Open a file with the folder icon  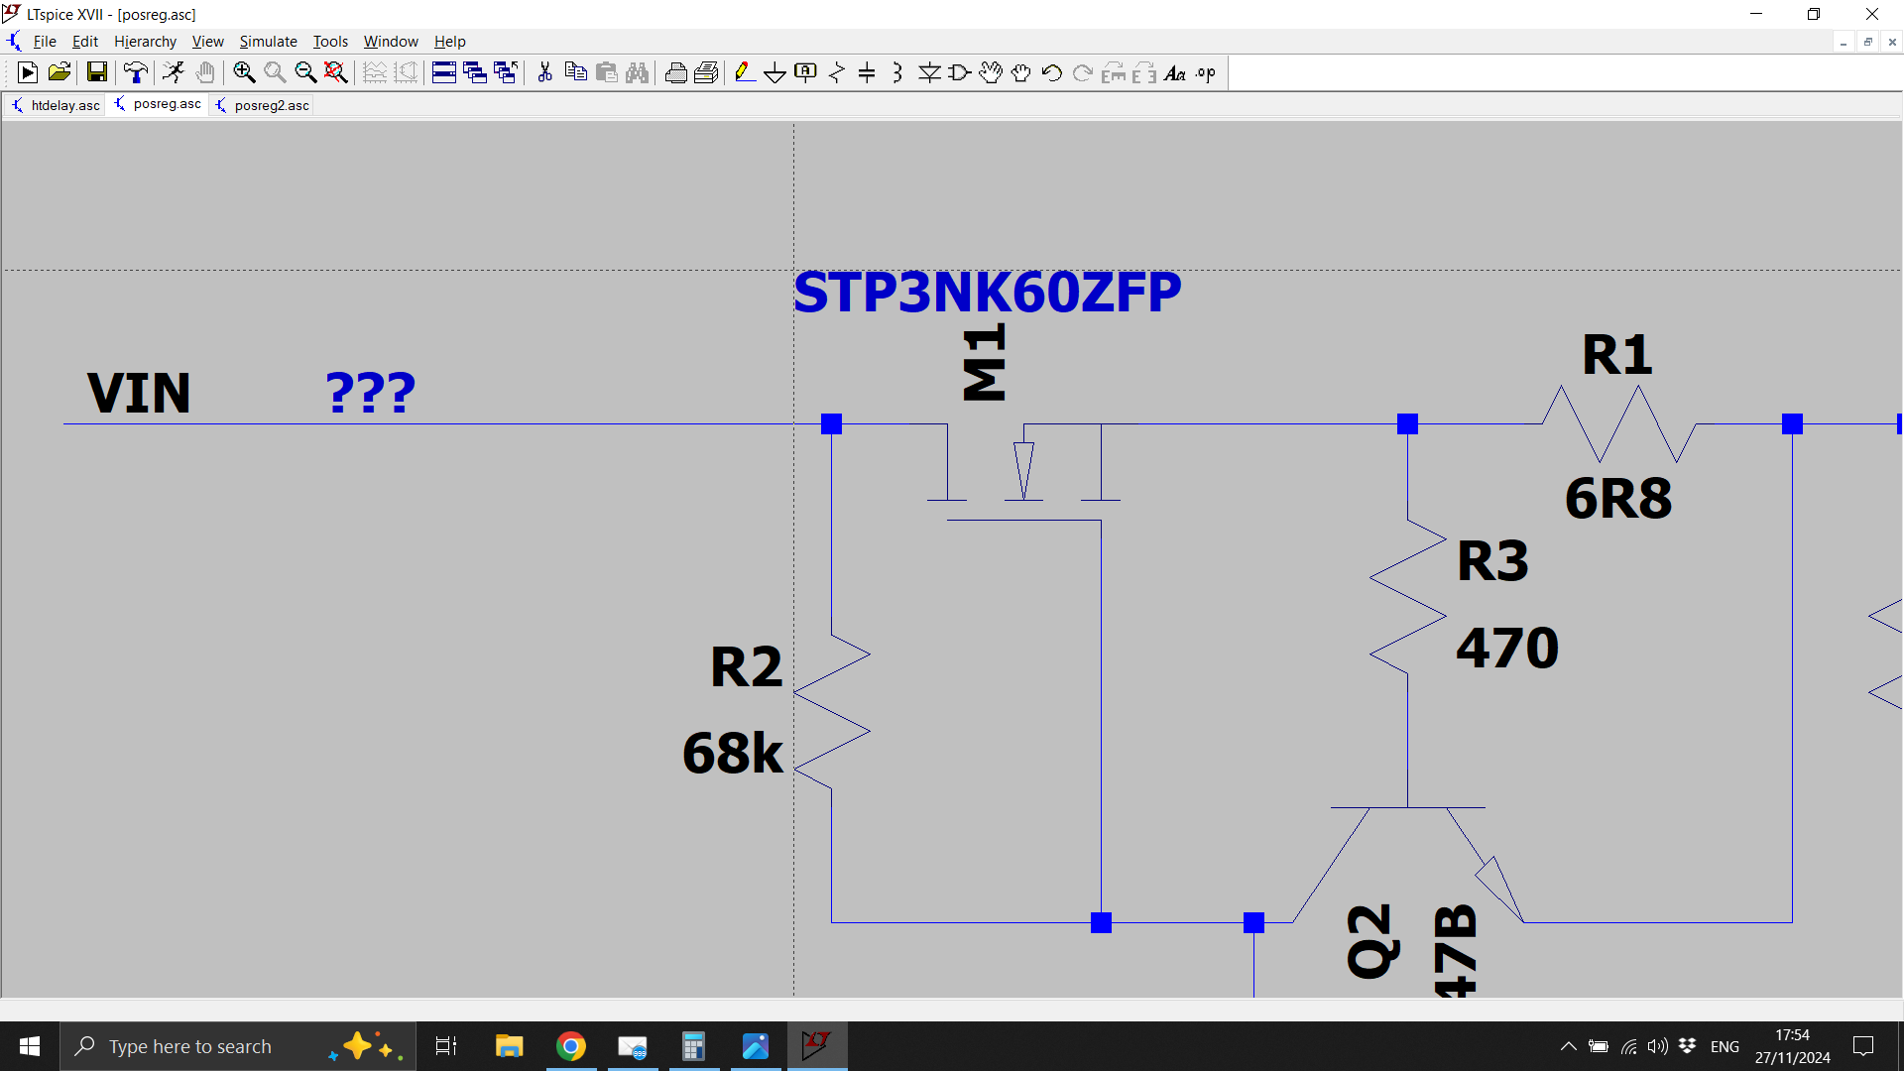tap(59, 72)
